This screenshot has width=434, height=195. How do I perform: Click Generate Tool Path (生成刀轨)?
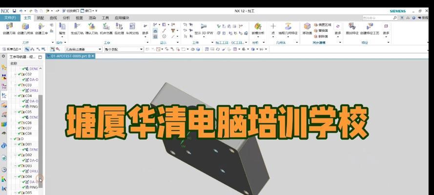77,29
